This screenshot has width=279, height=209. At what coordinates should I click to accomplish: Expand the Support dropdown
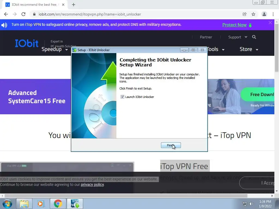pos(238,37)
